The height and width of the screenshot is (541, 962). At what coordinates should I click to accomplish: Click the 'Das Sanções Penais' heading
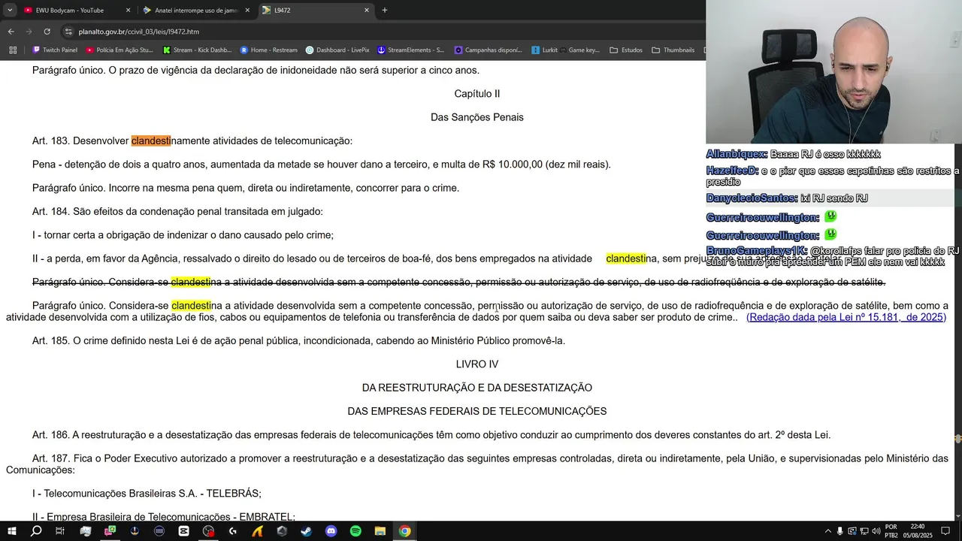pos(477,117)
